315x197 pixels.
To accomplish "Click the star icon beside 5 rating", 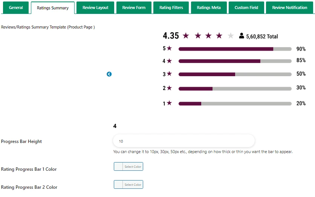I will [x=169, y=48].
